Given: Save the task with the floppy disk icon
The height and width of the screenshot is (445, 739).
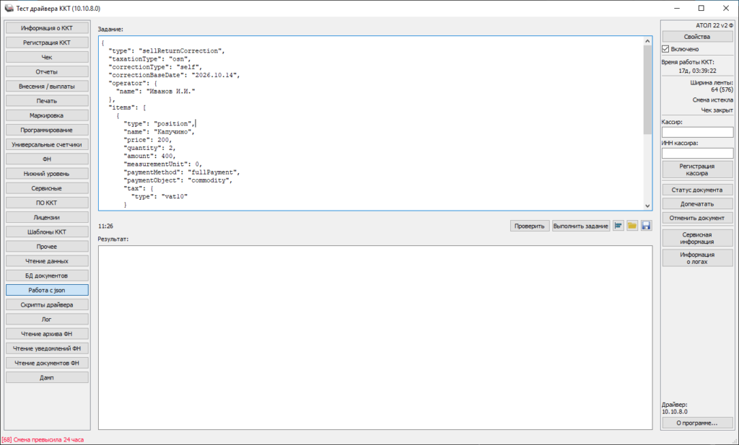Looking at the screenshot, I should pos(646,226).
